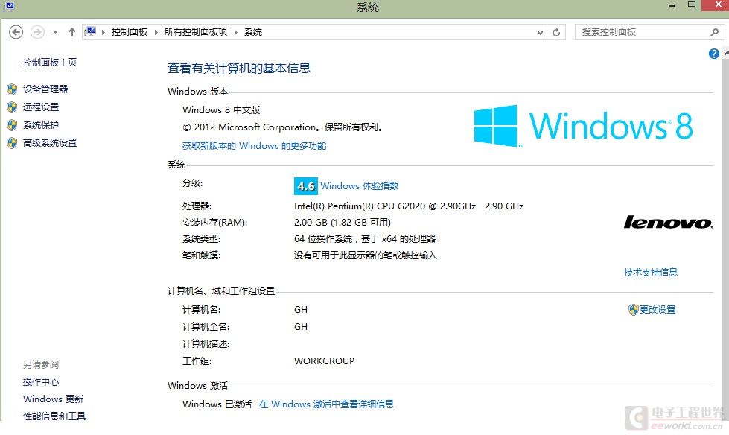This screenshot has width=729, height=435.
Task: Click the computer icon in address bar
Action: point(90,31)
